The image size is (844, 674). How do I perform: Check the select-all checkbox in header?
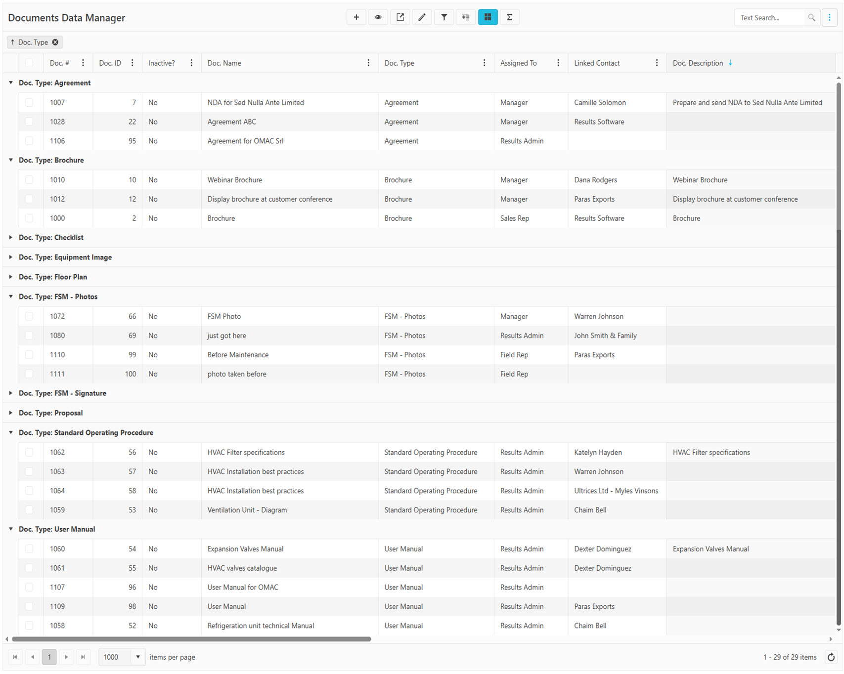(x=29, y=63)
